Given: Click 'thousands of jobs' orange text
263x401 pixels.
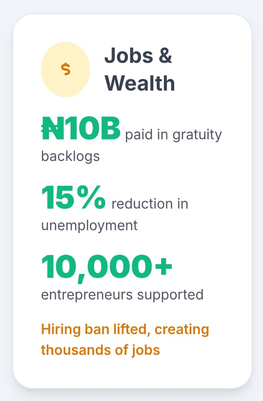Looking at the screenshot, I should 100,350.
